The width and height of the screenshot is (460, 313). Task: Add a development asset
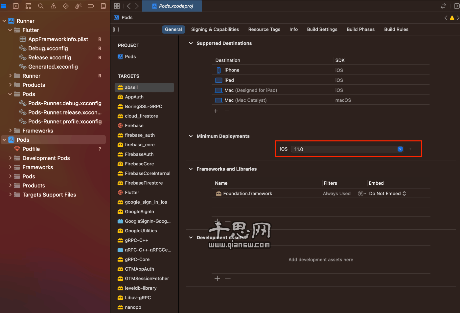[217, 279]
